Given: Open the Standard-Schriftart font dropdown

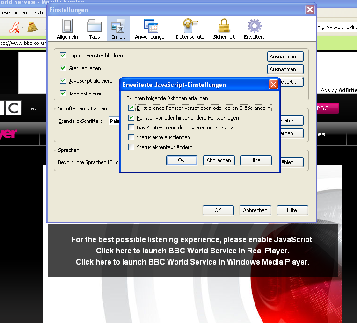Looking at the screenshot, I should click(x=114, y=121).
